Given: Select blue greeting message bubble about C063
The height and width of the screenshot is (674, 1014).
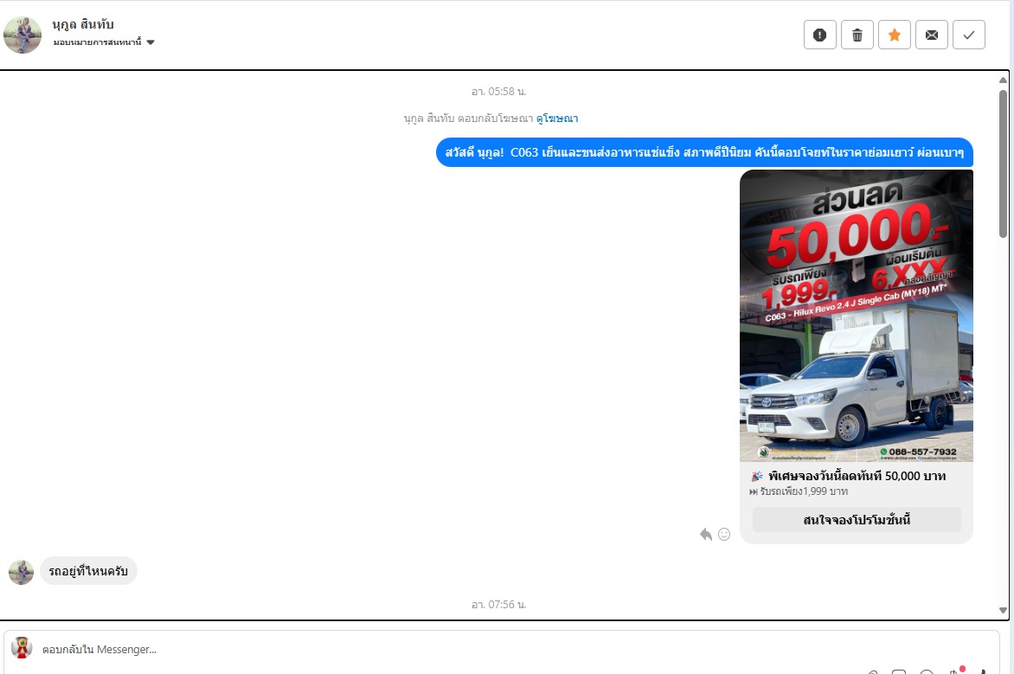Looking at the screenshot, I should click(x=704, y=152).
